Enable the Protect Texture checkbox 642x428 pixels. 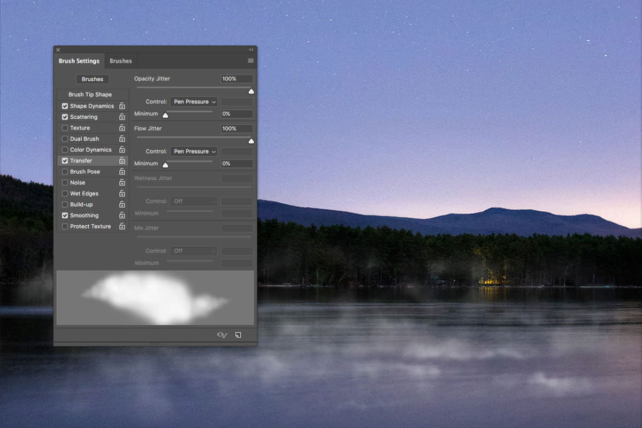(65, 226)
